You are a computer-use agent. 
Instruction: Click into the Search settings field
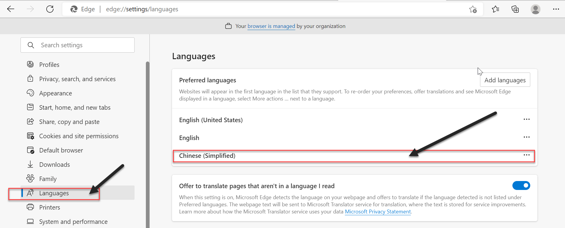pyautogui.click(x=78, y=45)
